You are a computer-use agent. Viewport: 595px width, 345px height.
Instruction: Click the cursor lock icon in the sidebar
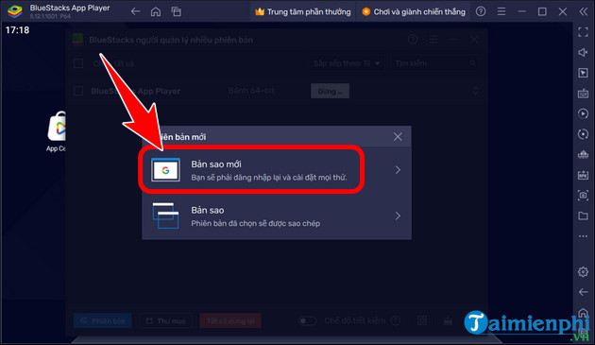pyautogui.click(x=584, y=73)
